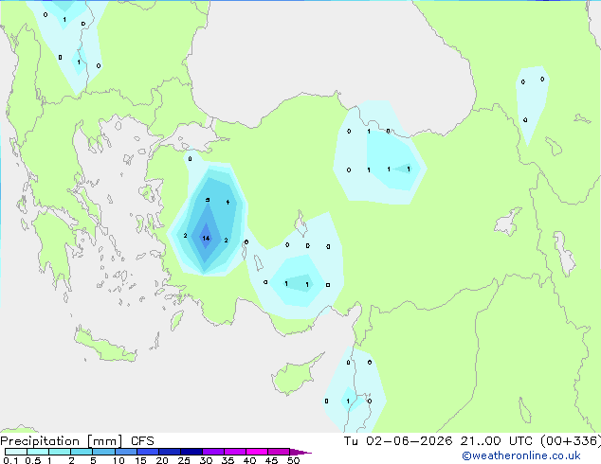
Task: Click the "[mm]" unit label
Action: coord(104,441)
